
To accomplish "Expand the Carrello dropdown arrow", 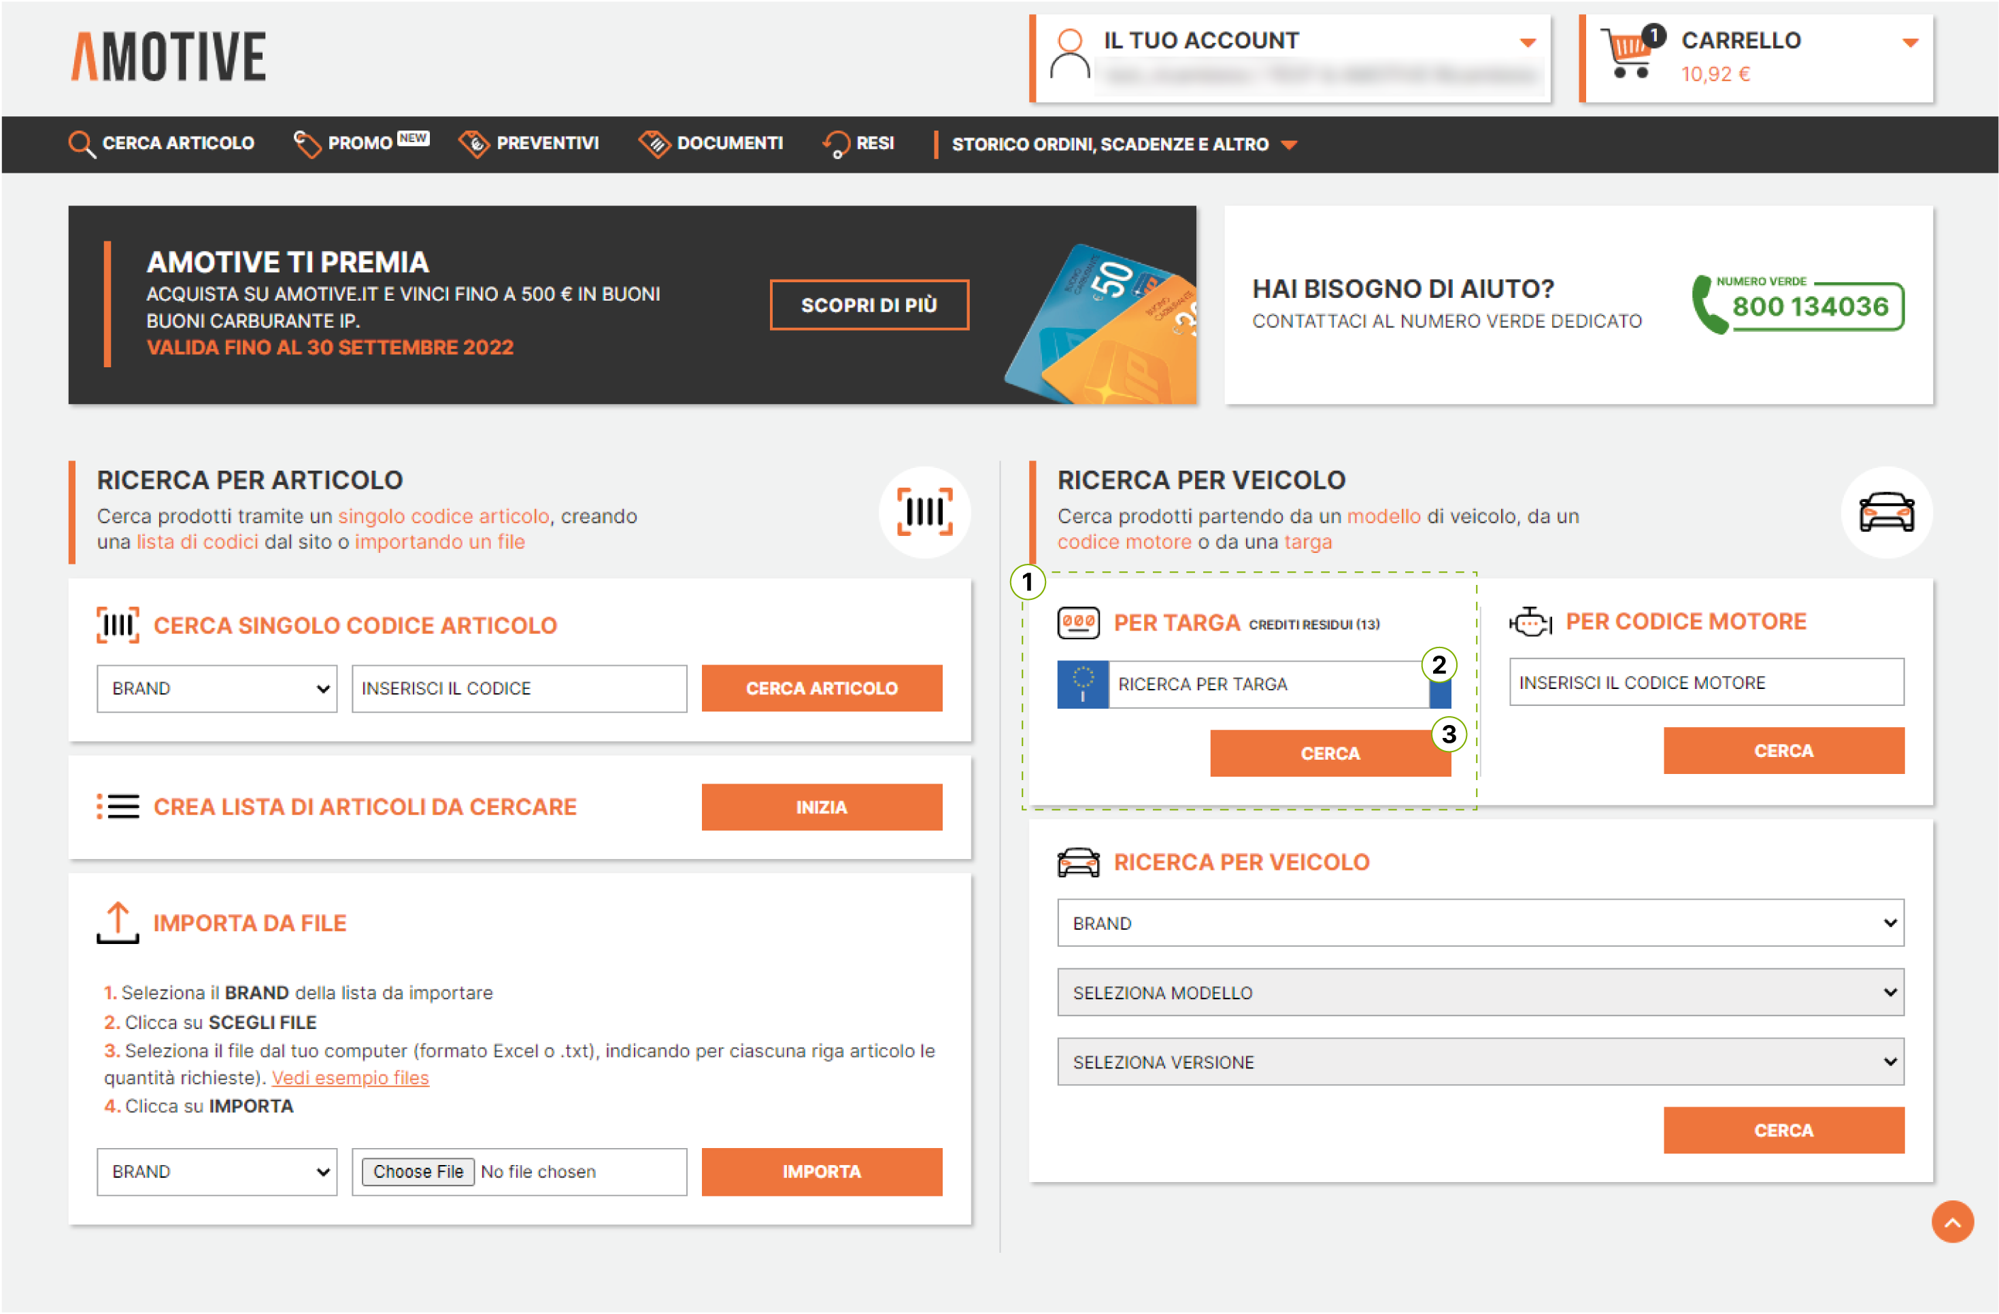I will (1910, 42).
